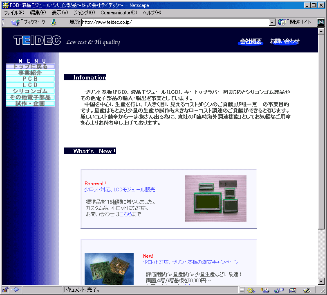Open the Address Book icon in component bar
This screenshot has height=295, width=327.
(x=293, y=290)
